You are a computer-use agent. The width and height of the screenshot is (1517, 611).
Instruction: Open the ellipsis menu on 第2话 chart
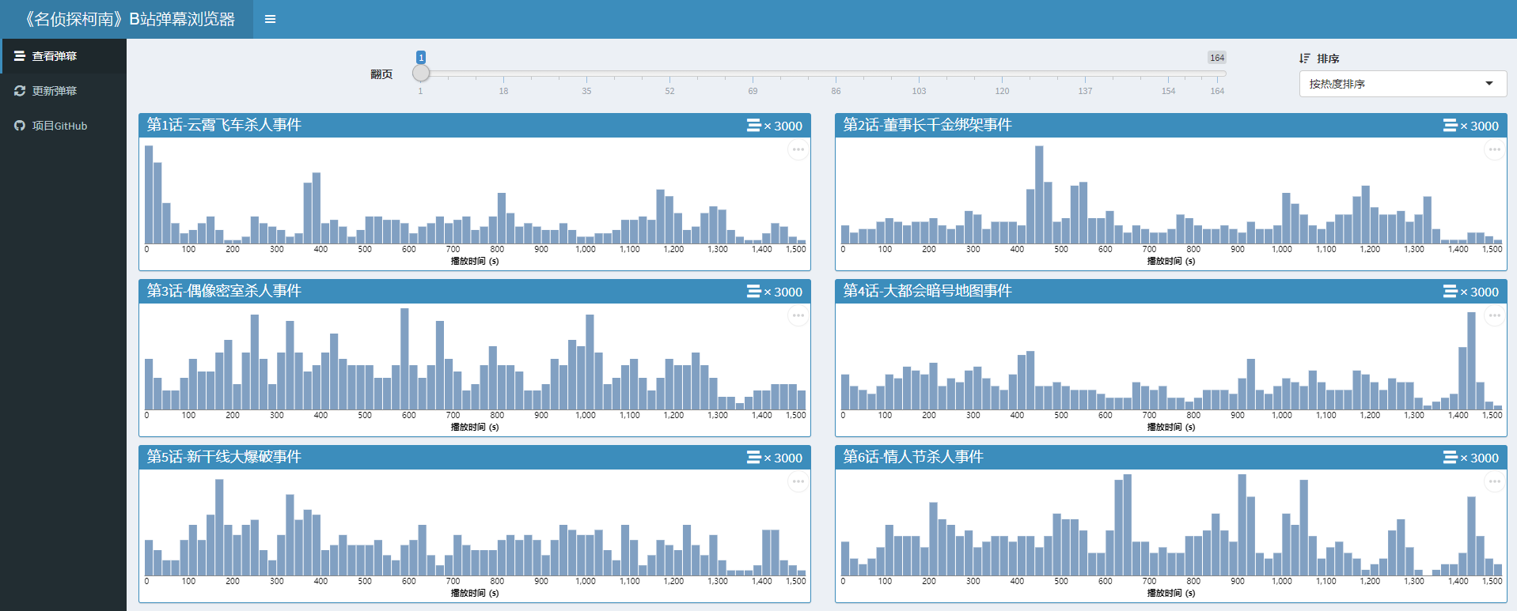click(1494, 149)
